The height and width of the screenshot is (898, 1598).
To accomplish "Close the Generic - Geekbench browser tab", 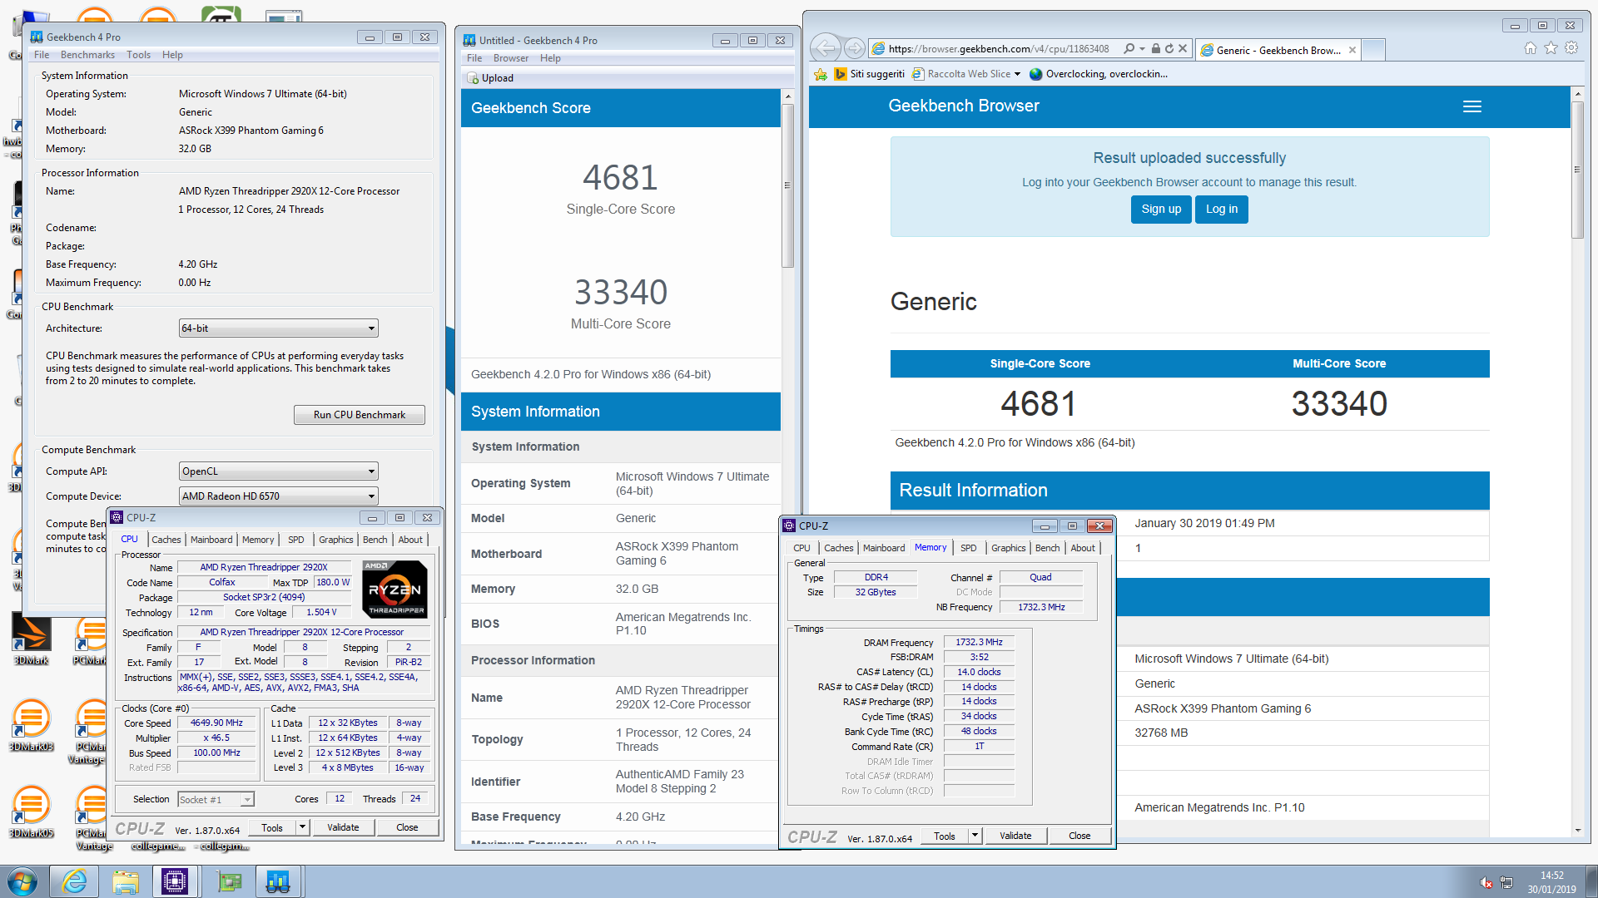I will pyautogui.click(x=1352, y=50).
